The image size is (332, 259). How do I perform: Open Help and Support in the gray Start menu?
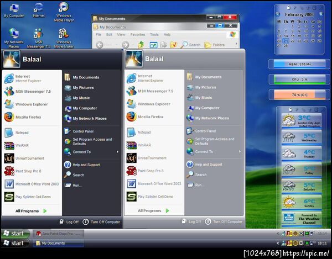(x=204, y=165)
